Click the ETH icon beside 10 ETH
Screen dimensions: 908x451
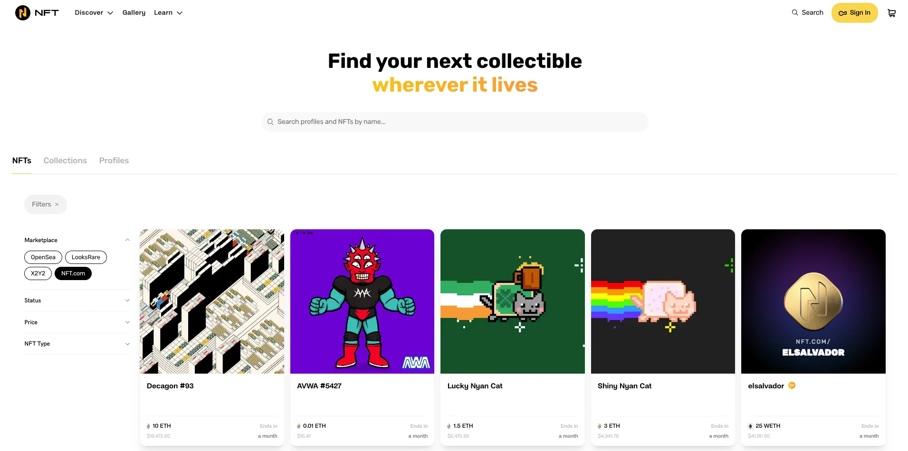(148, 426)
